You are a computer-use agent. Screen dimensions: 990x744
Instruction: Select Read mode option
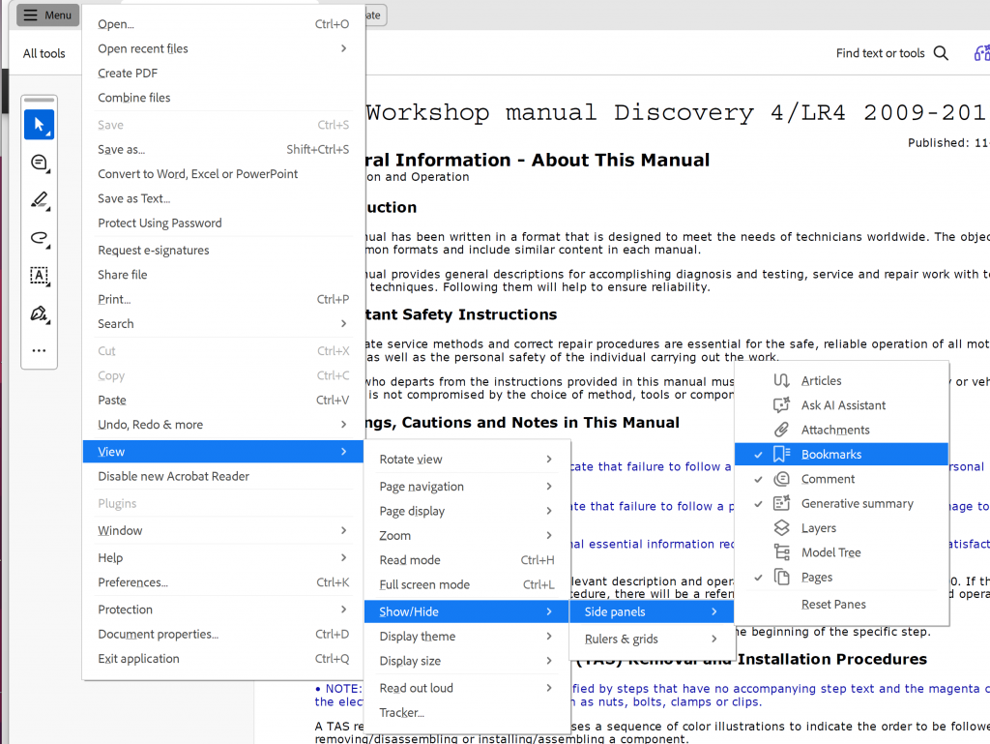467,559
